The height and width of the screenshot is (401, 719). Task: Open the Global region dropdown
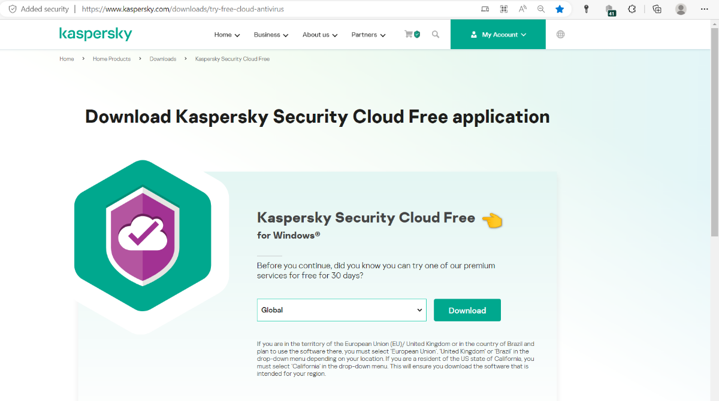pyautogui.click(x=342, y=310)
